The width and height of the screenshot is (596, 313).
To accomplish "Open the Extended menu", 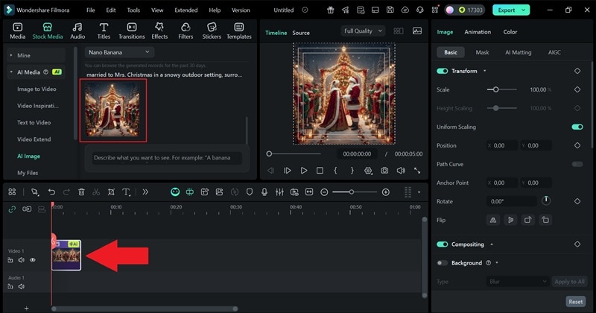I will point(186,10).
